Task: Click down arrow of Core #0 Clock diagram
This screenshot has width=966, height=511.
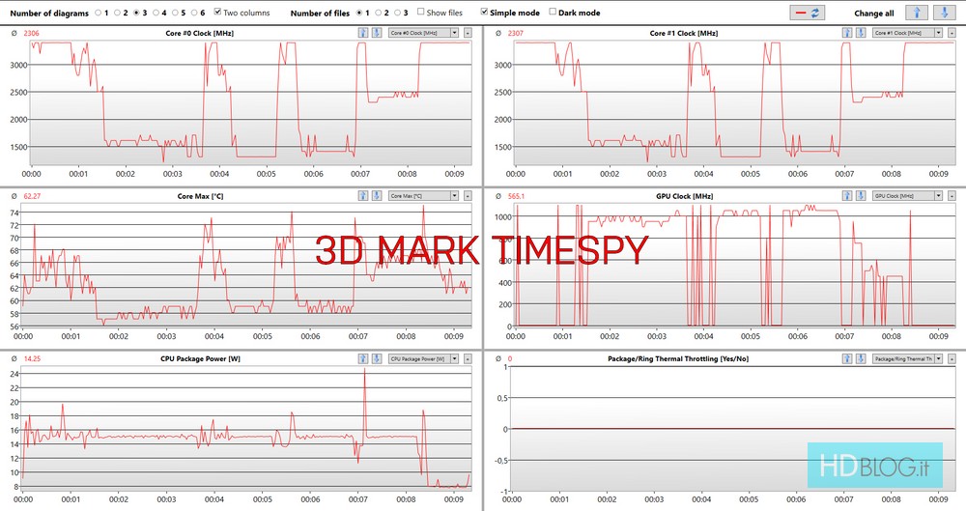Action: click(377, 33)
